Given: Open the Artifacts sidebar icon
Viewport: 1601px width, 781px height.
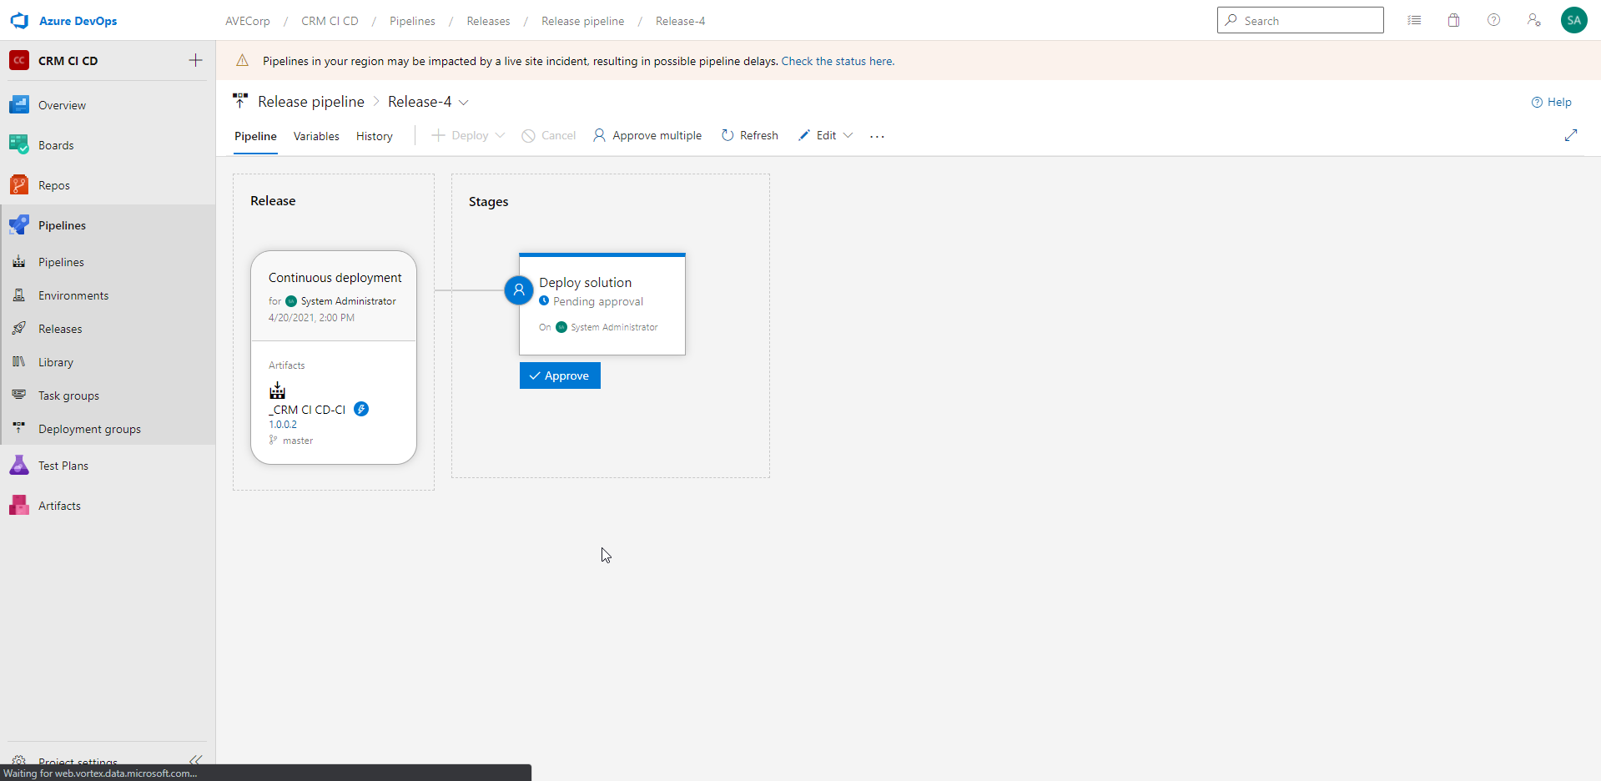Looking at the screenshot, I should point(19,506).
